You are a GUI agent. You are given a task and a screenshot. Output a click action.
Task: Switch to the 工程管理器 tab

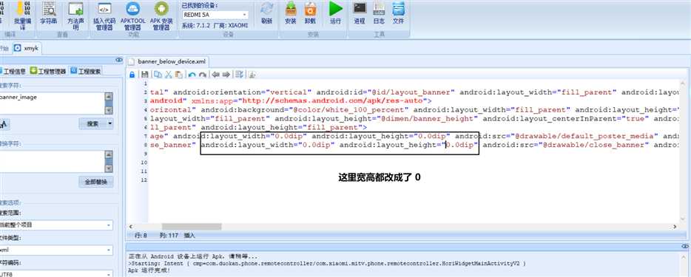pyautogui.click(x=49, y=71)
